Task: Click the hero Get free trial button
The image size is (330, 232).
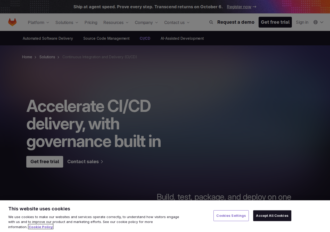Action: coord(45,162)
